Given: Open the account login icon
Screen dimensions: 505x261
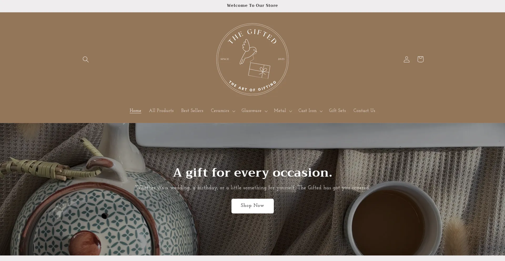Looking at the screenshot, I should tap(407, 59).
